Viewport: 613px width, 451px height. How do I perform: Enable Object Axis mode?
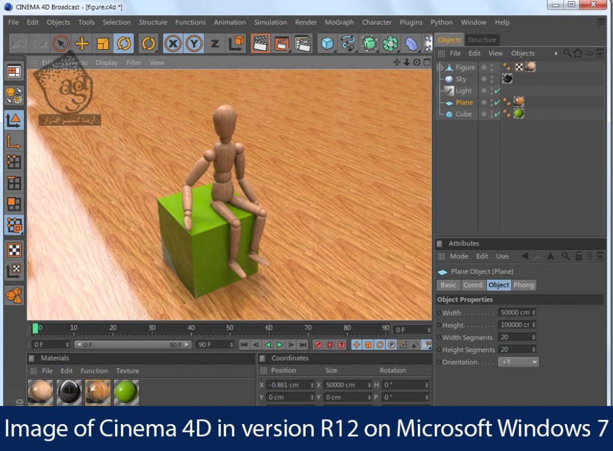pos(14,141)
